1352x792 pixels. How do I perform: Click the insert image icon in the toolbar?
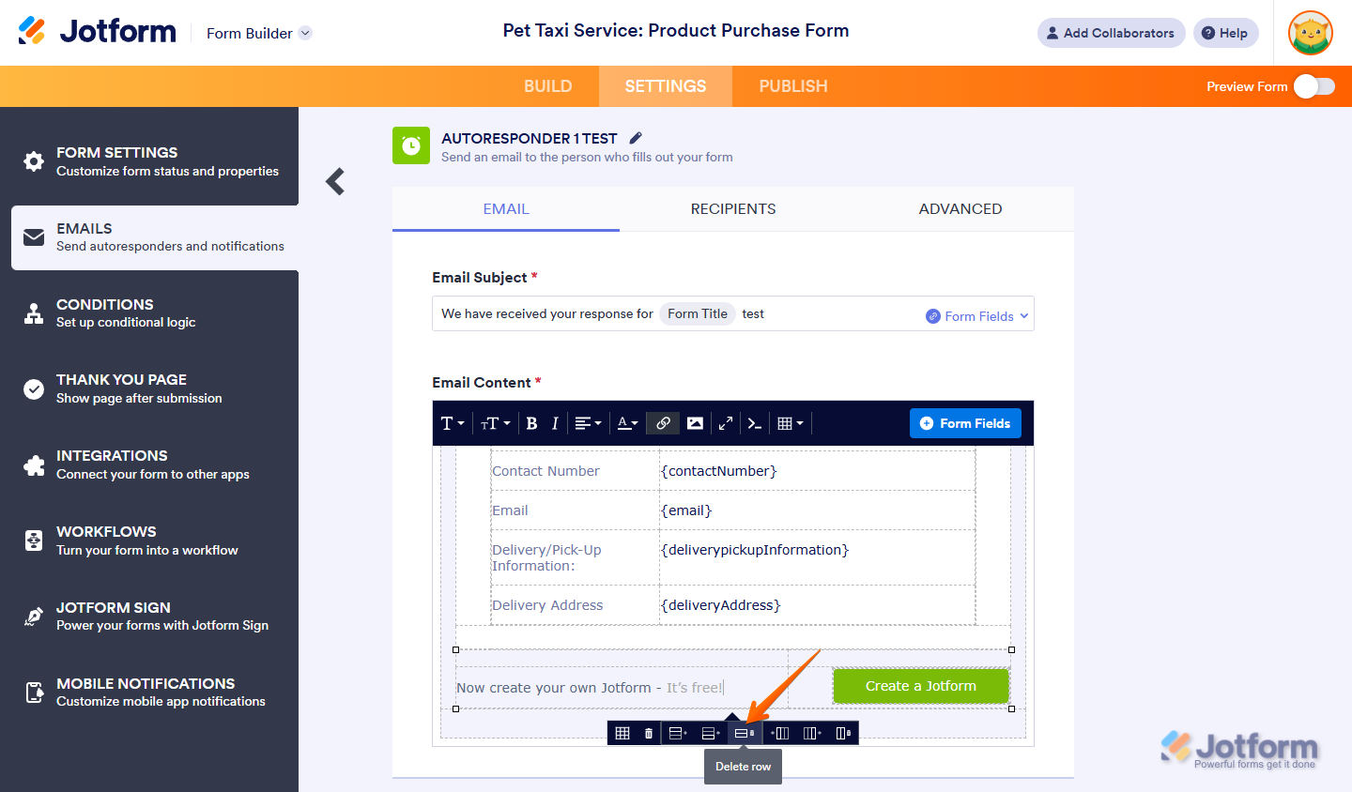(695, 423)
